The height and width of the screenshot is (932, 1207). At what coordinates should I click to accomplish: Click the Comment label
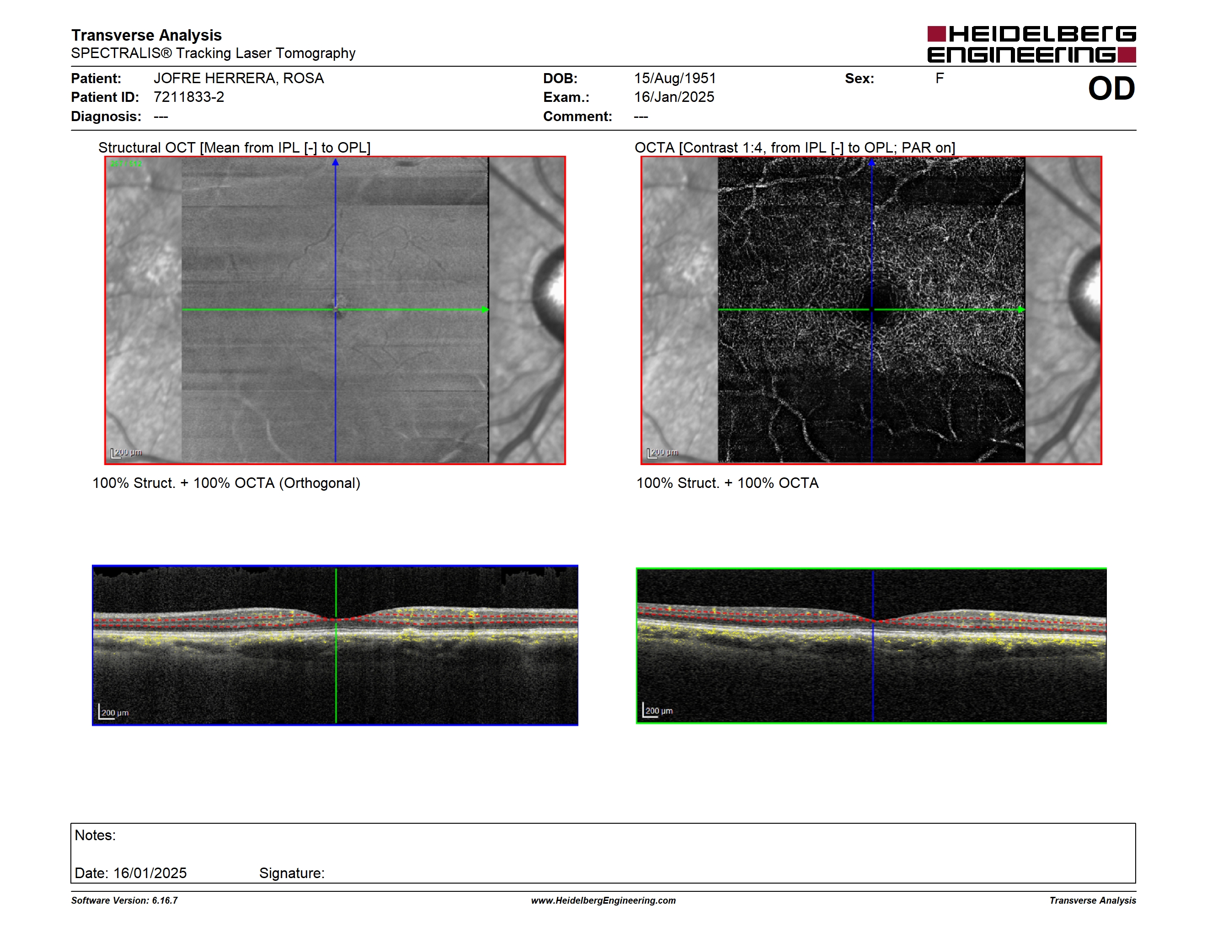(577, 116)
